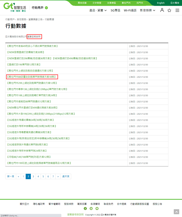Open the 資費呈報說明 link

[x=34, y=37]
